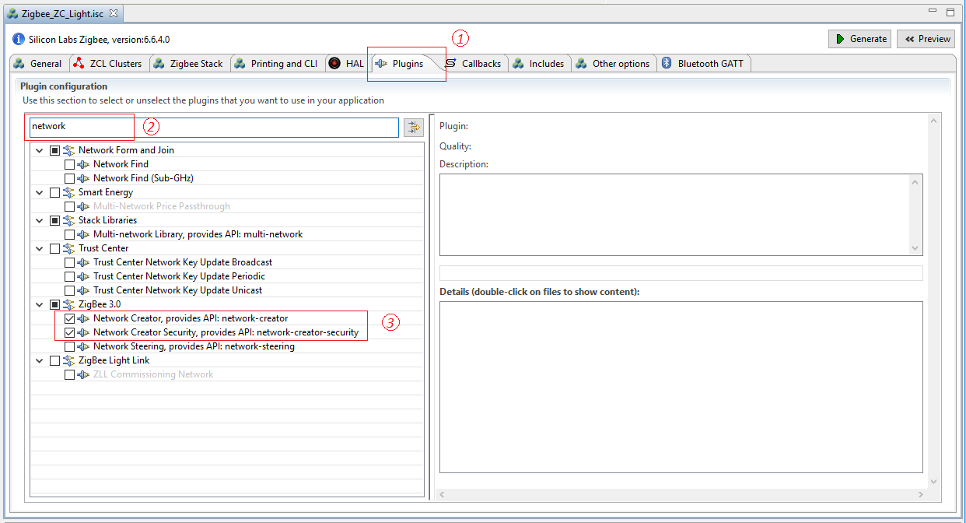Enable Trust Center Network Key Update Periodic
This screenshot has width=966, height=523.
click(70, 276)
